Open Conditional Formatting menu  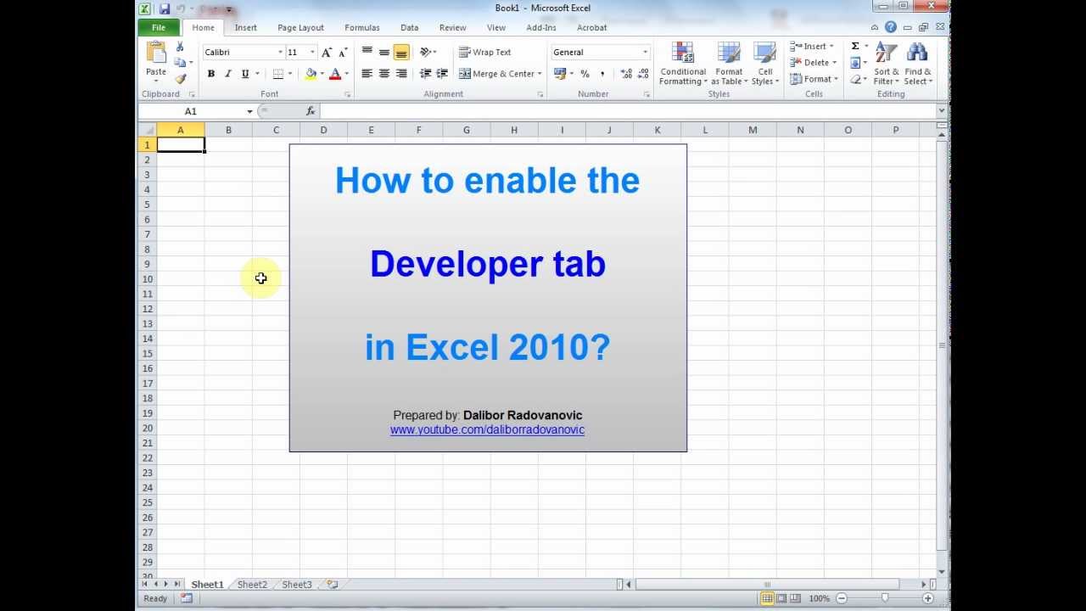(683, 64)
